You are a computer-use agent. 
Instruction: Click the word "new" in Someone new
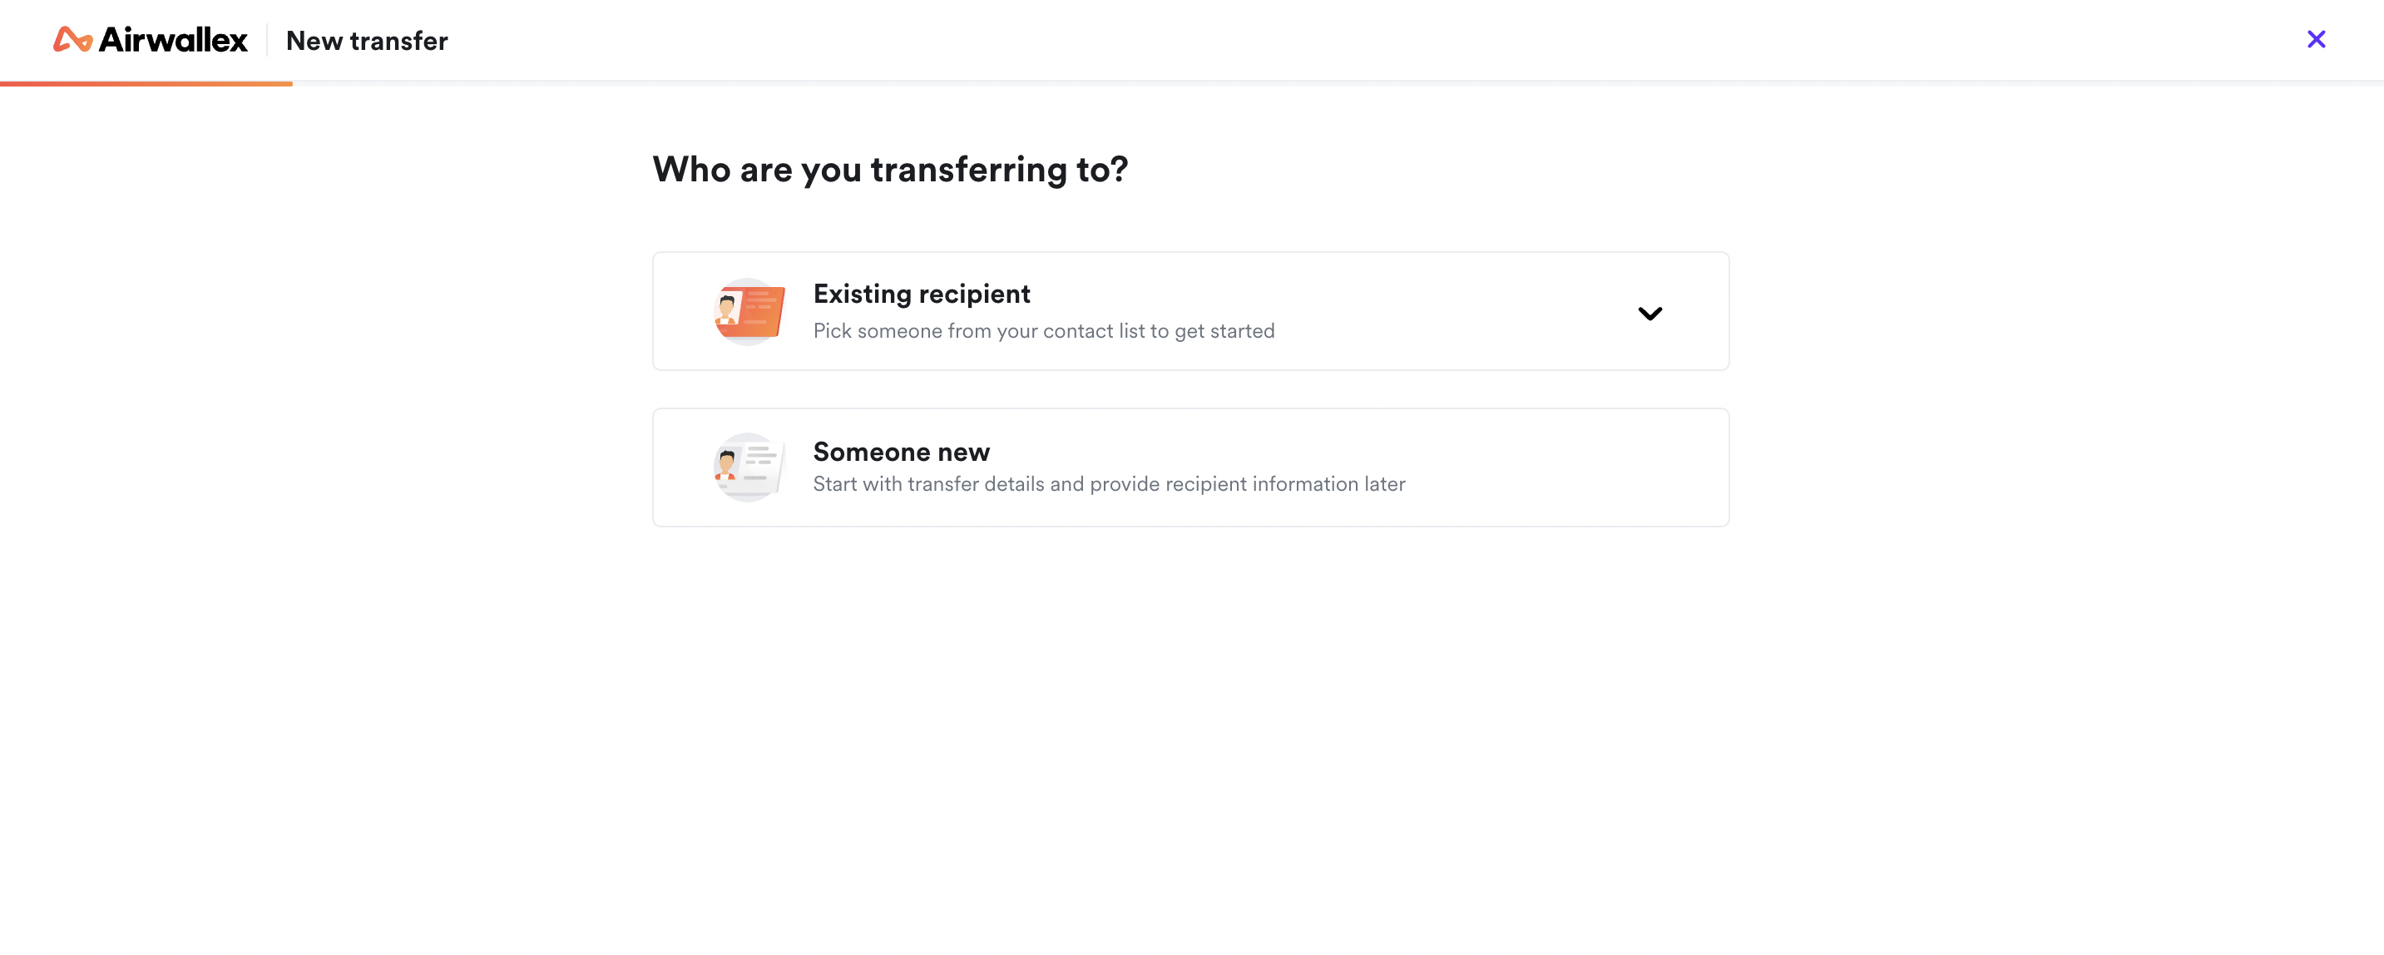tap(963, 452)
